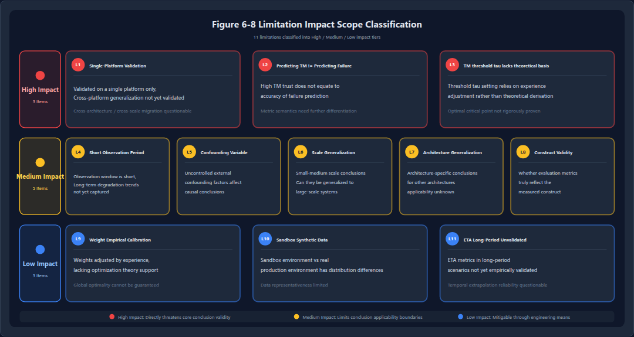Click red legend dot for High Impact
634x337 pixels.
pyautogui.click(x=112, y=317)
